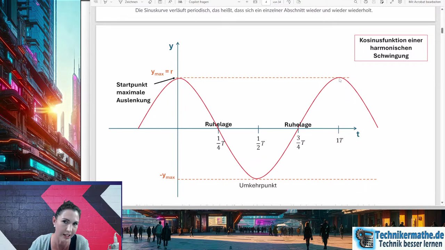Click the t axis label
The image size is (445, 250).
pos(358,134)
